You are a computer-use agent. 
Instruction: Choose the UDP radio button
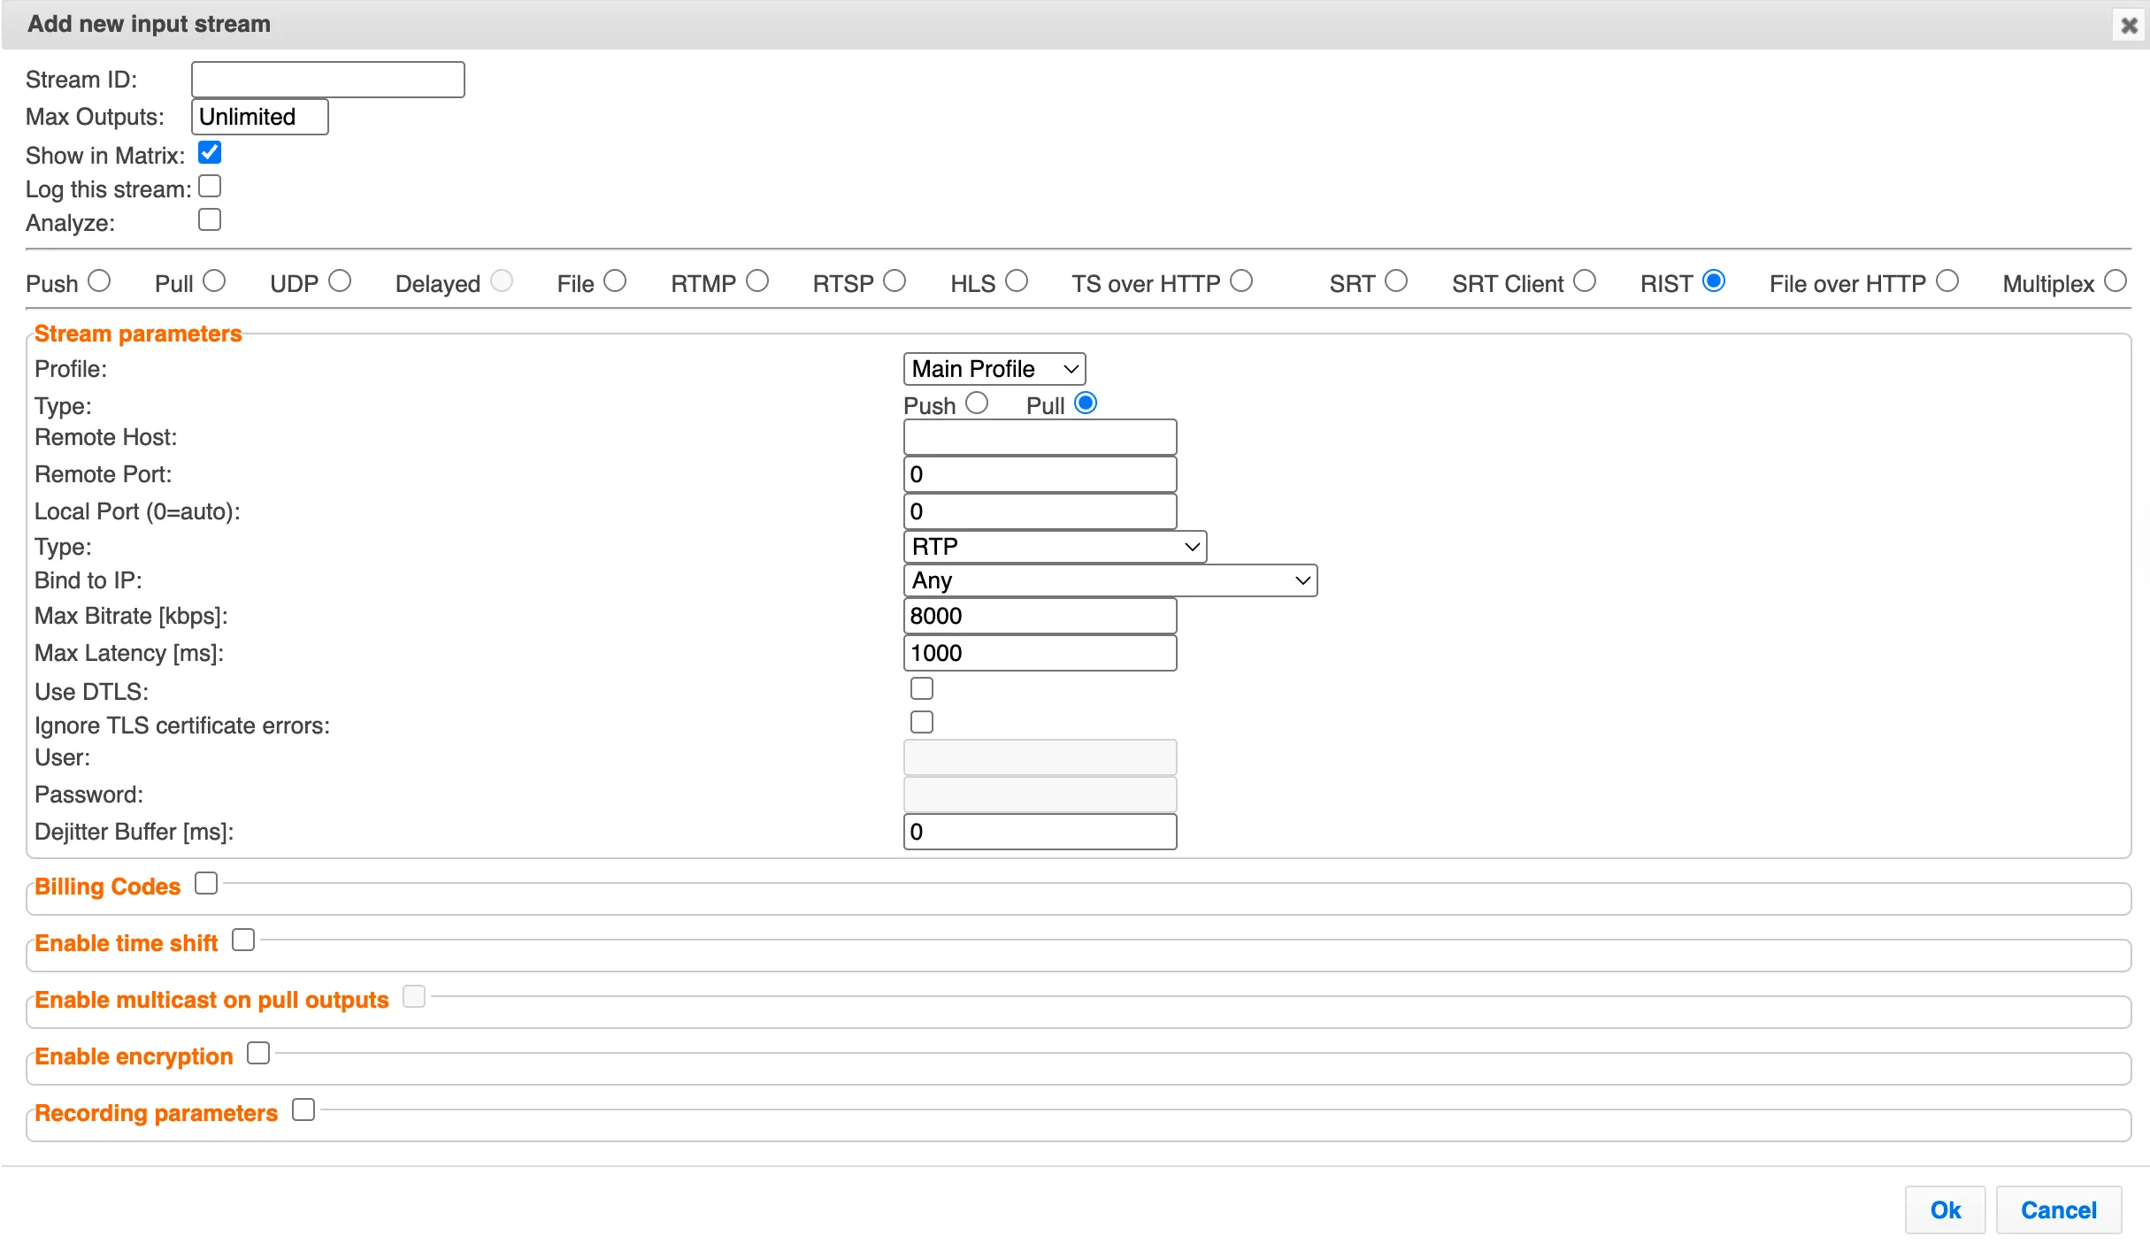point(340,281)
